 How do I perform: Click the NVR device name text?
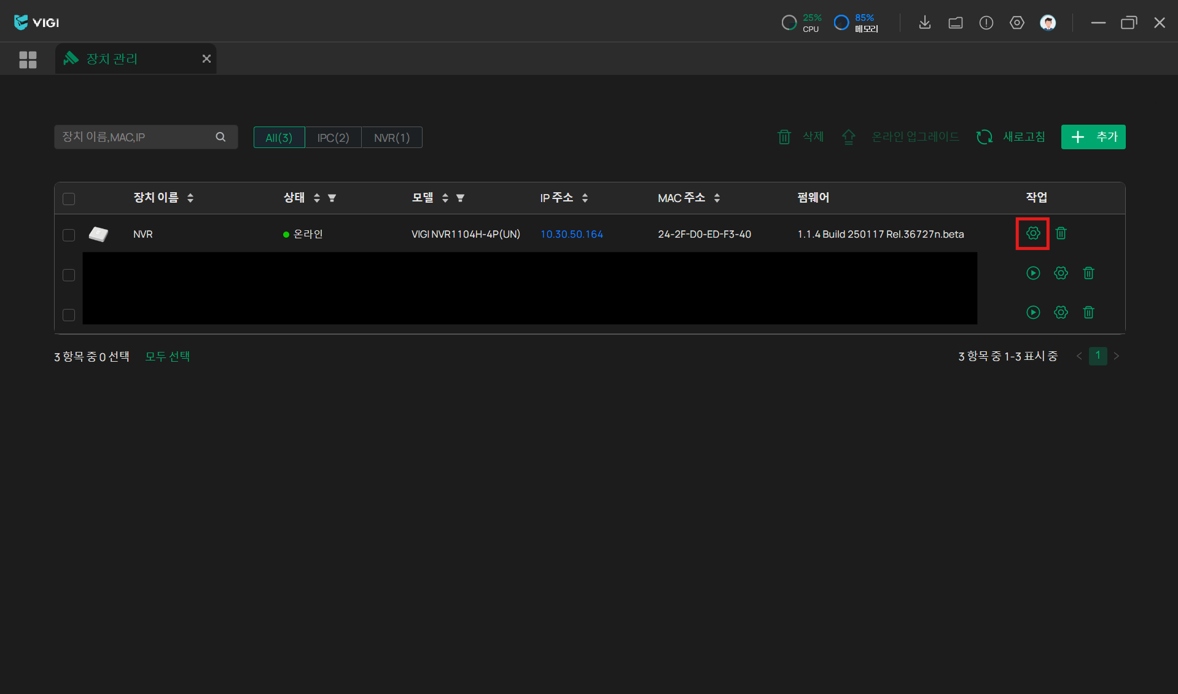click(143, 234)
